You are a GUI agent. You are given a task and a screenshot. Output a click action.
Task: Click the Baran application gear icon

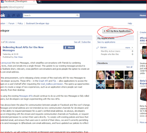pos(97,48)
